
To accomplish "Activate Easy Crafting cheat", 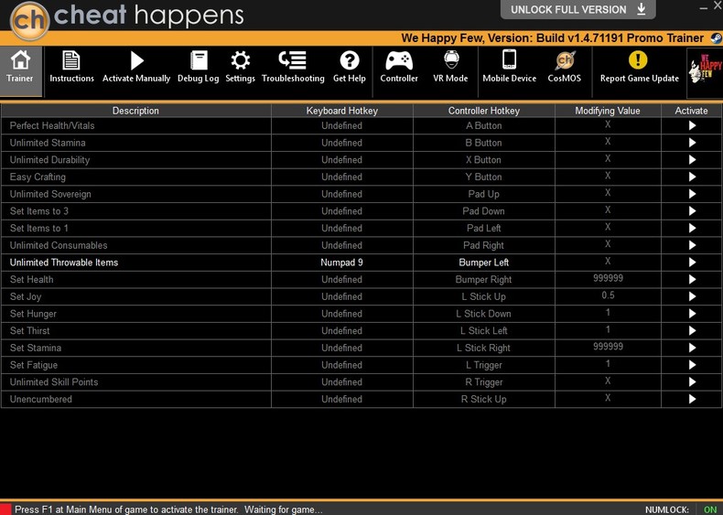I will pos(692,177).
